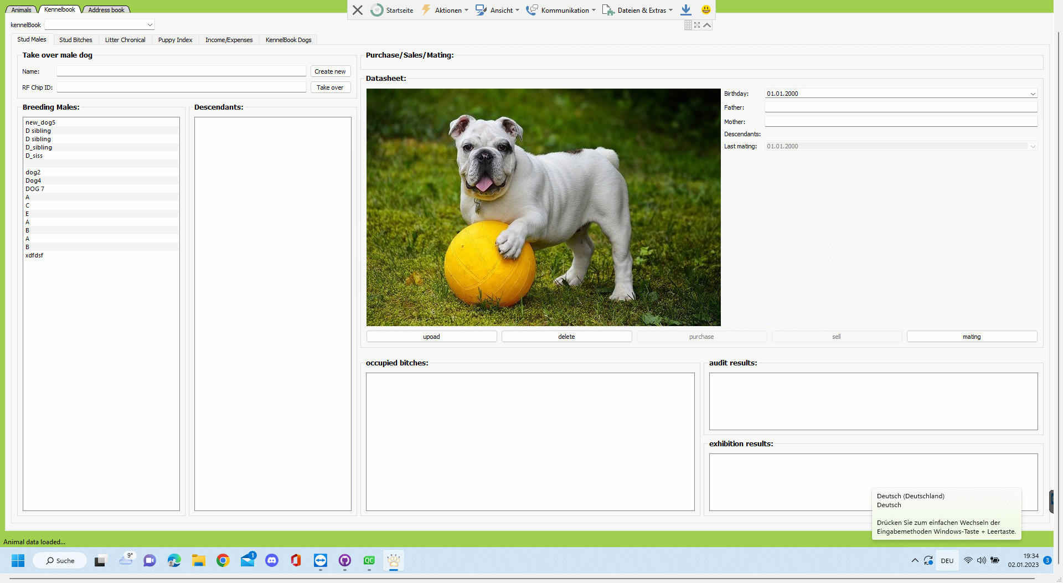Click the sell button

837,337
